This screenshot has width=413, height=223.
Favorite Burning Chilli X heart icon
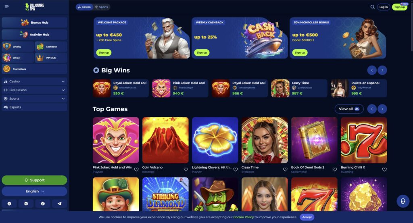[x=384, y=169]
